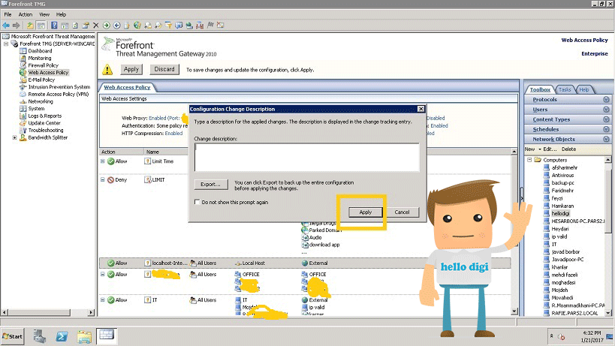The width and height of the screenshot is (615, 346).
Task: Click the Back arrow in the toolbar
Action: pyautogui.click(x=6, y=26)
